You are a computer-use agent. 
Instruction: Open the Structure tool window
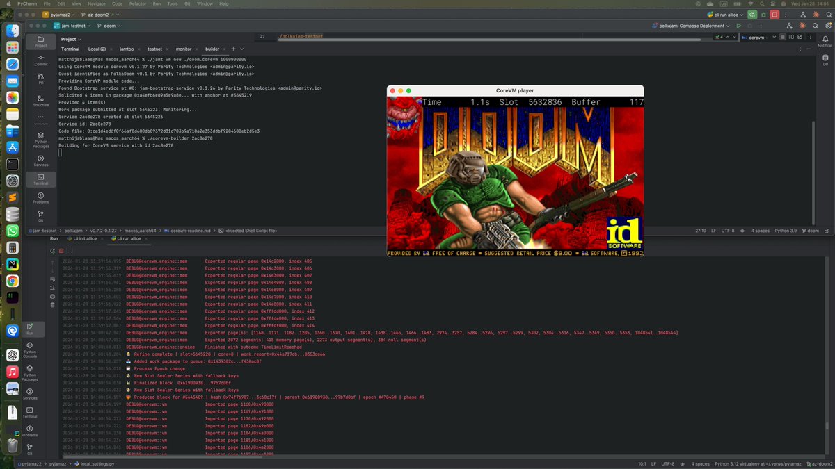point(40,100)
